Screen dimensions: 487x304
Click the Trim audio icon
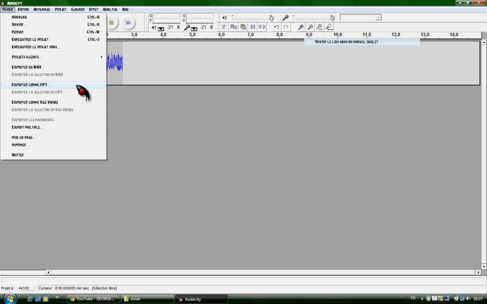(253, 27)
